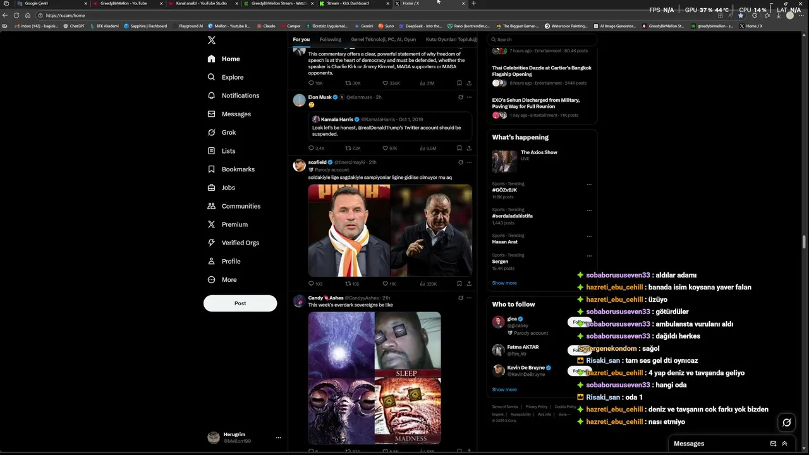Bookmark the Elon Musk post
Image resolution: width=809 pixels, height=455 pixels.
tap(459, 148)
